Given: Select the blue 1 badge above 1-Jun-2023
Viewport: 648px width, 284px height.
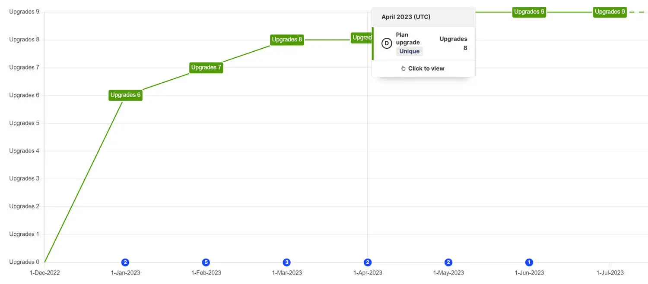Looking at the screenshot, I should (529, 262).
